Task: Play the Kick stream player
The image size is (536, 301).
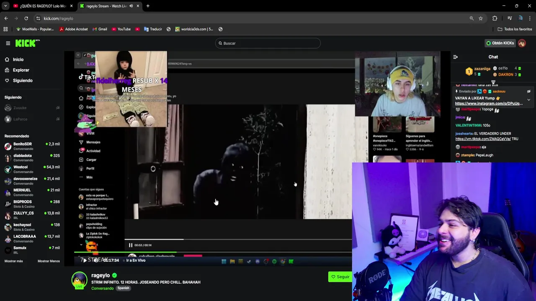Action: click(85, 260)
